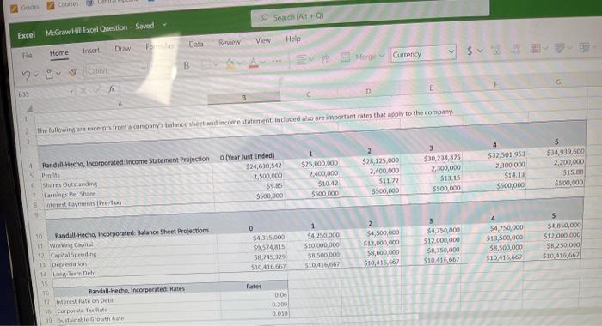
Task: Click the Grades bookmark icon
Action: point(14,8)
